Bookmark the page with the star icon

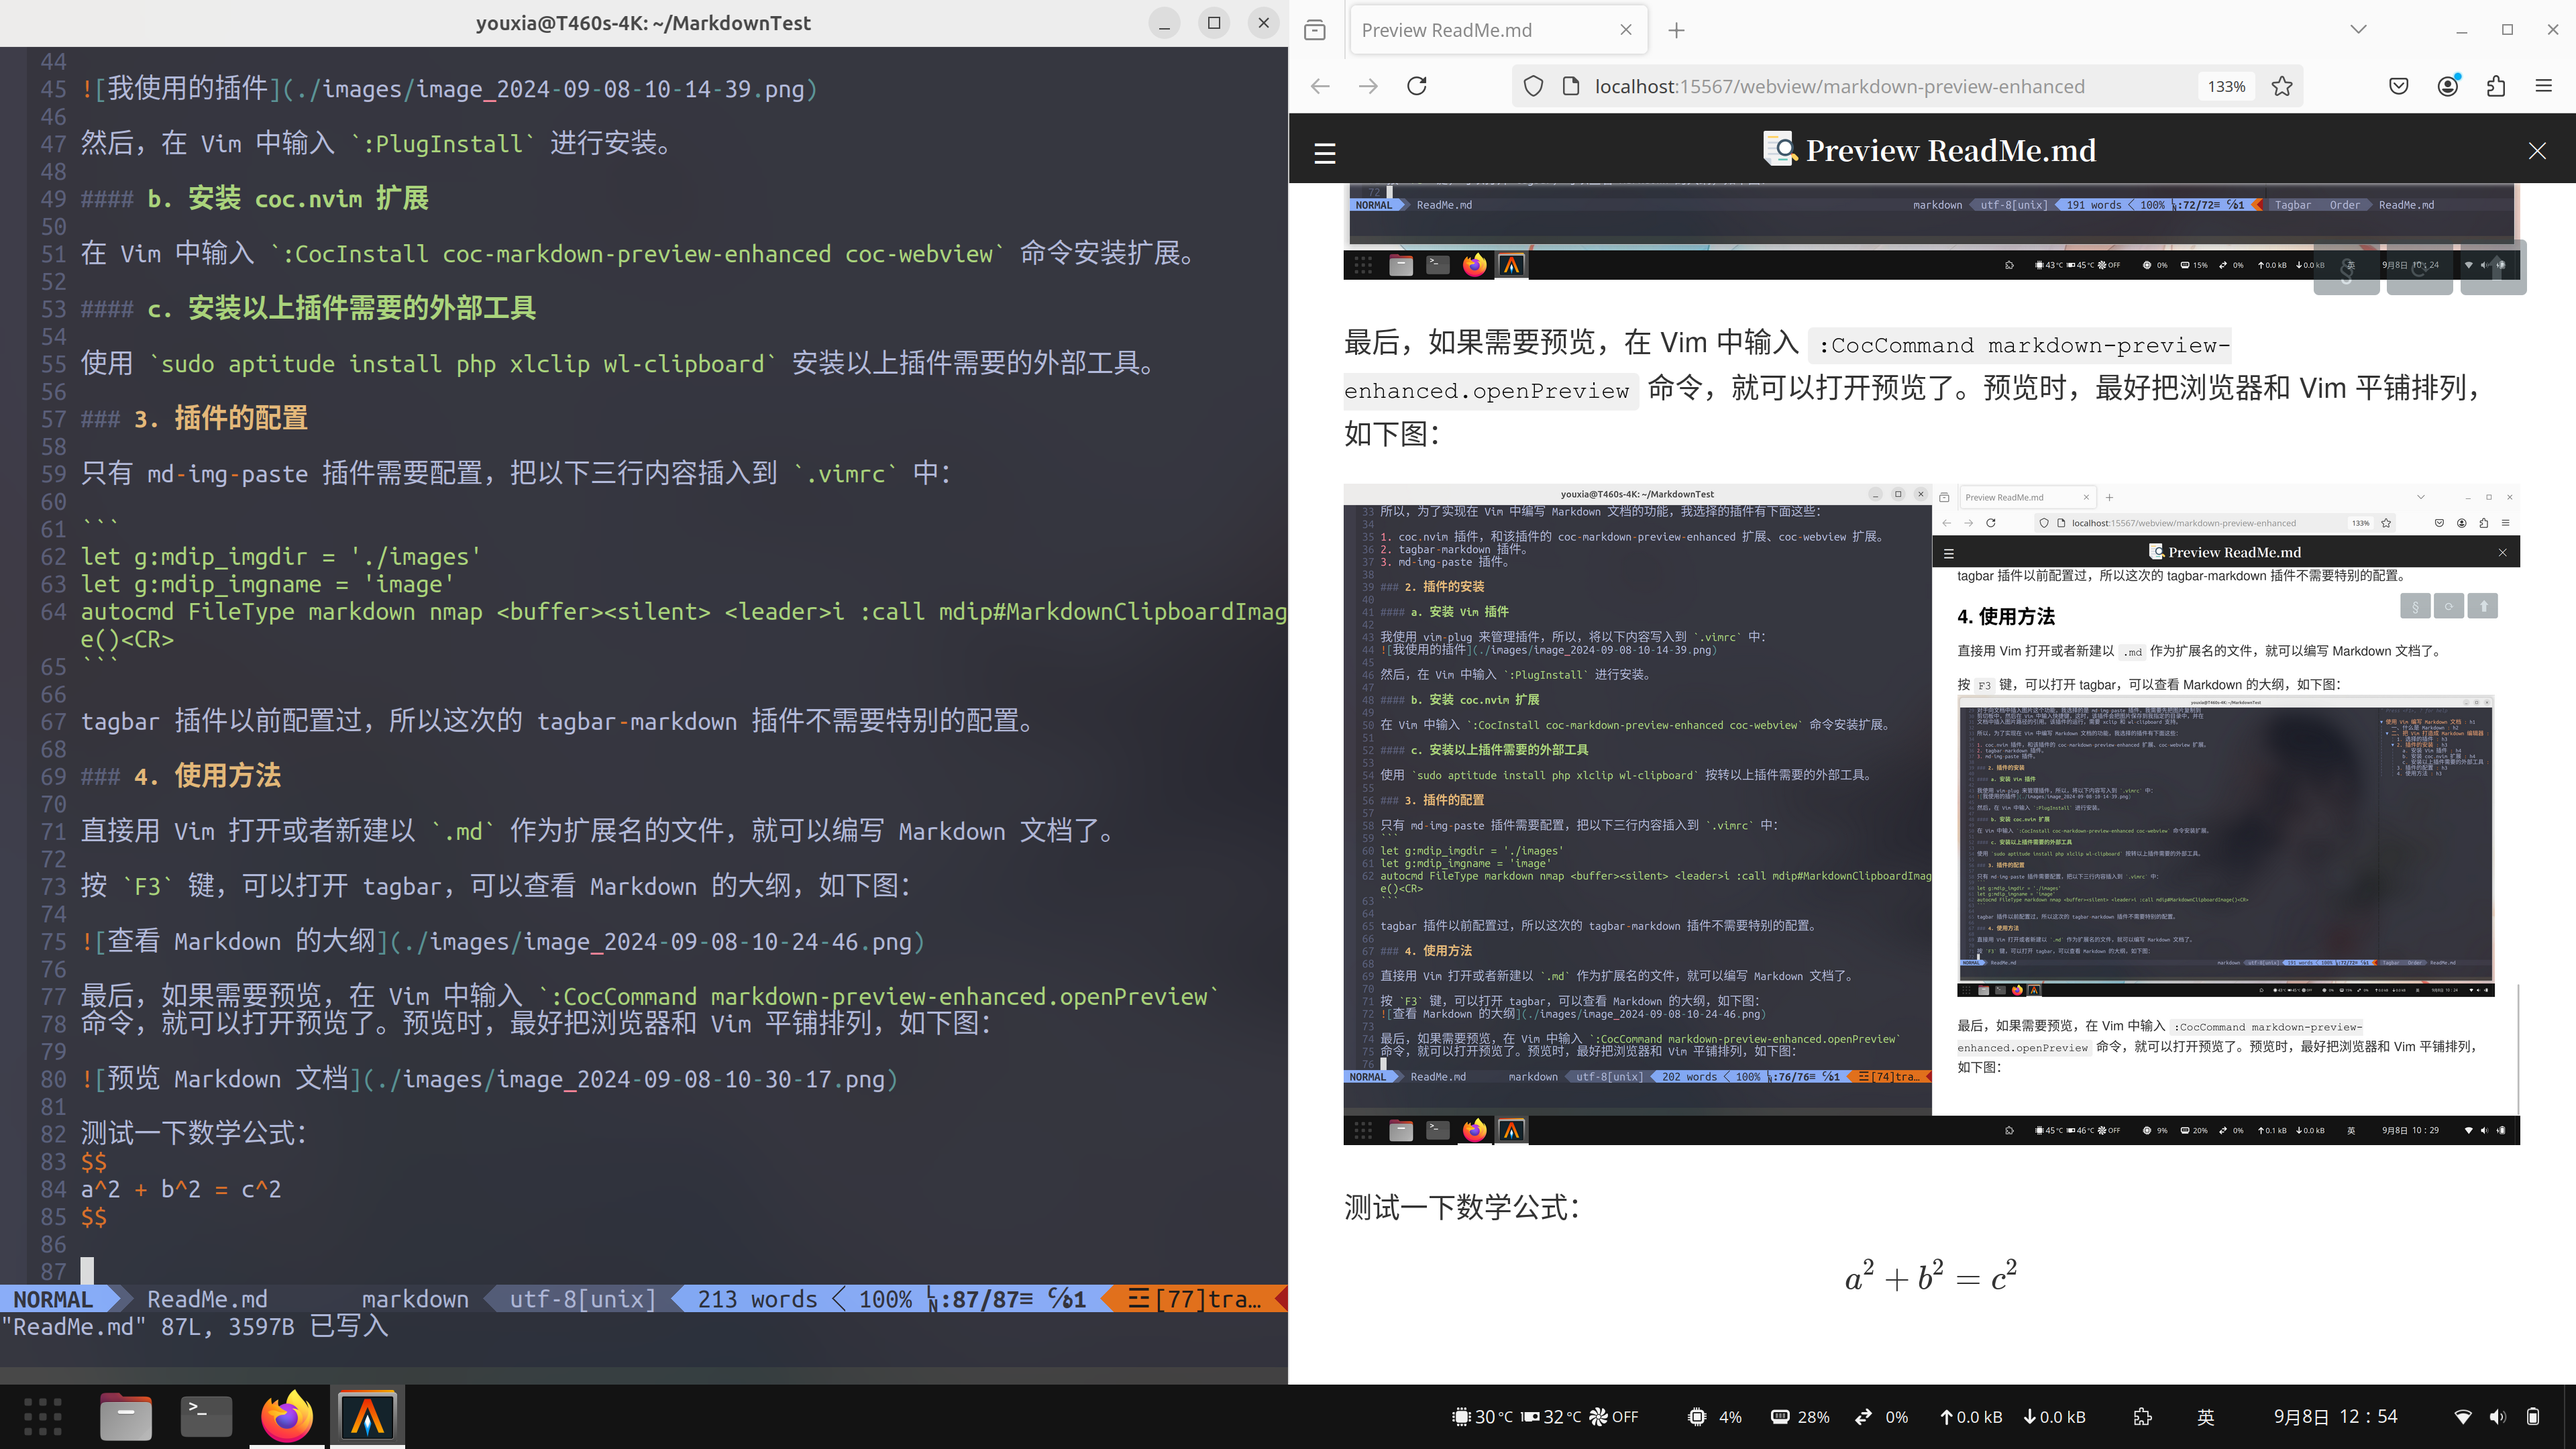coord(2282,86)
